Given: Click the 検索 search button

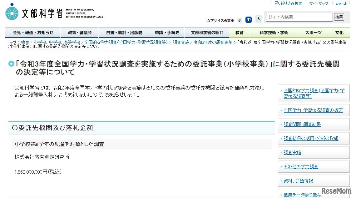Looking at the screenshot, I should (x=339, y=17).
